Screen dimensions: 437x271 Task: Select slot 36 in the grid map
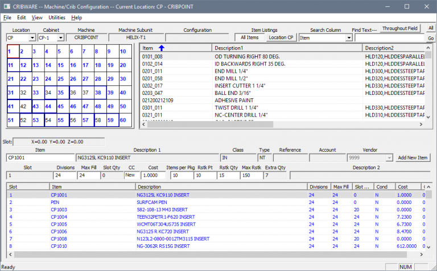[74, 92]
